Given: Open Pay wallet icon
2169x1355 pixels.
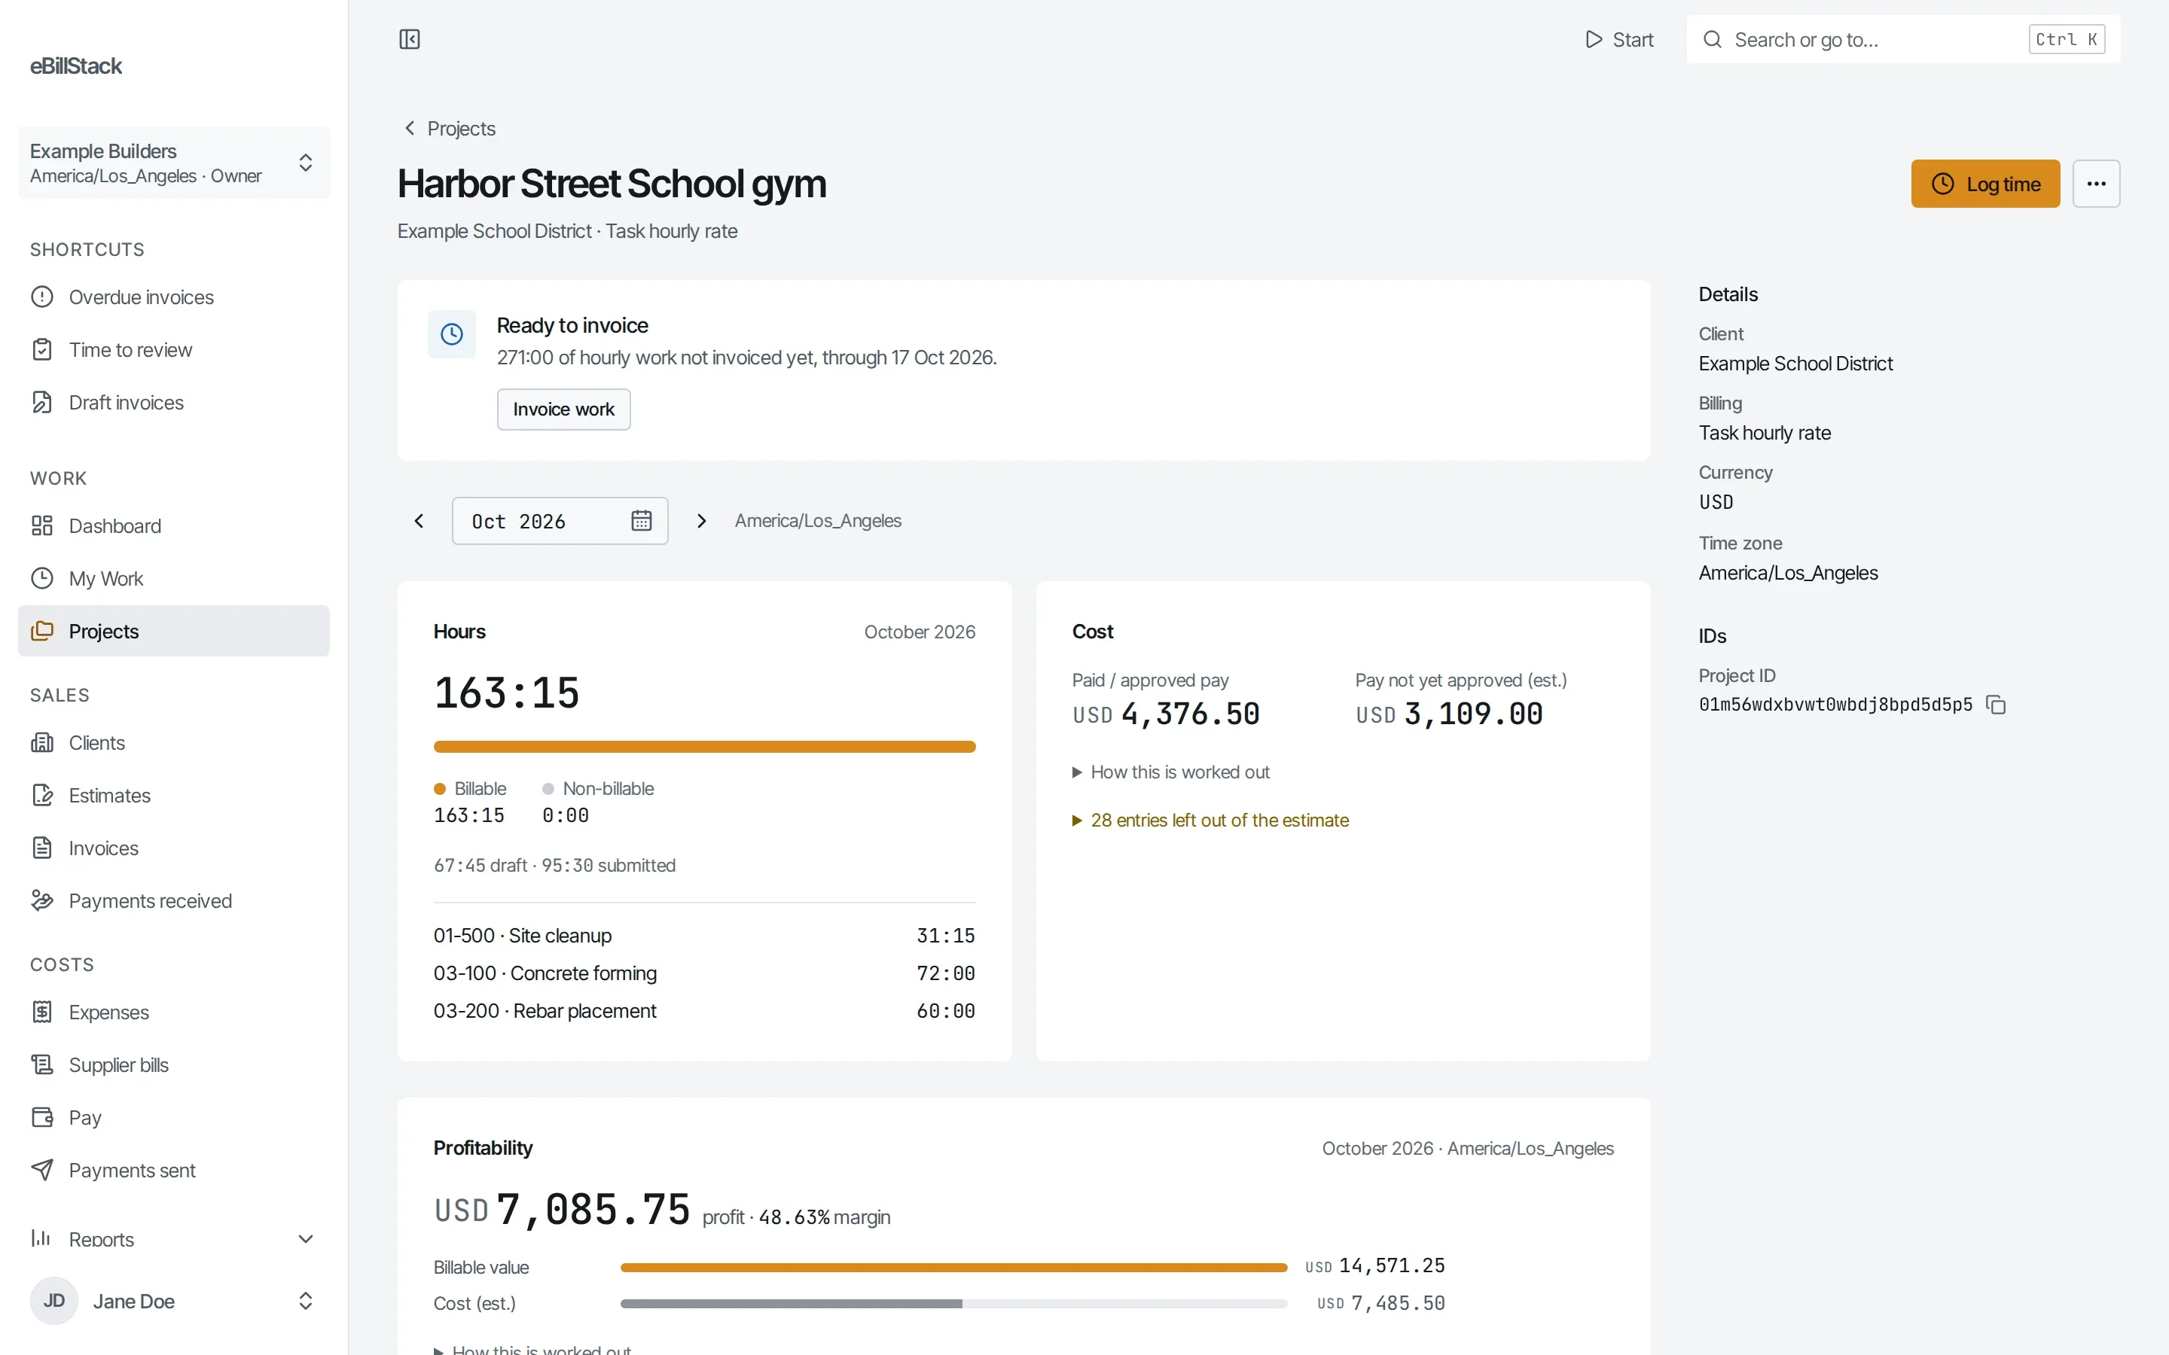Looking at the screenshot, I should click(42, 1118).
